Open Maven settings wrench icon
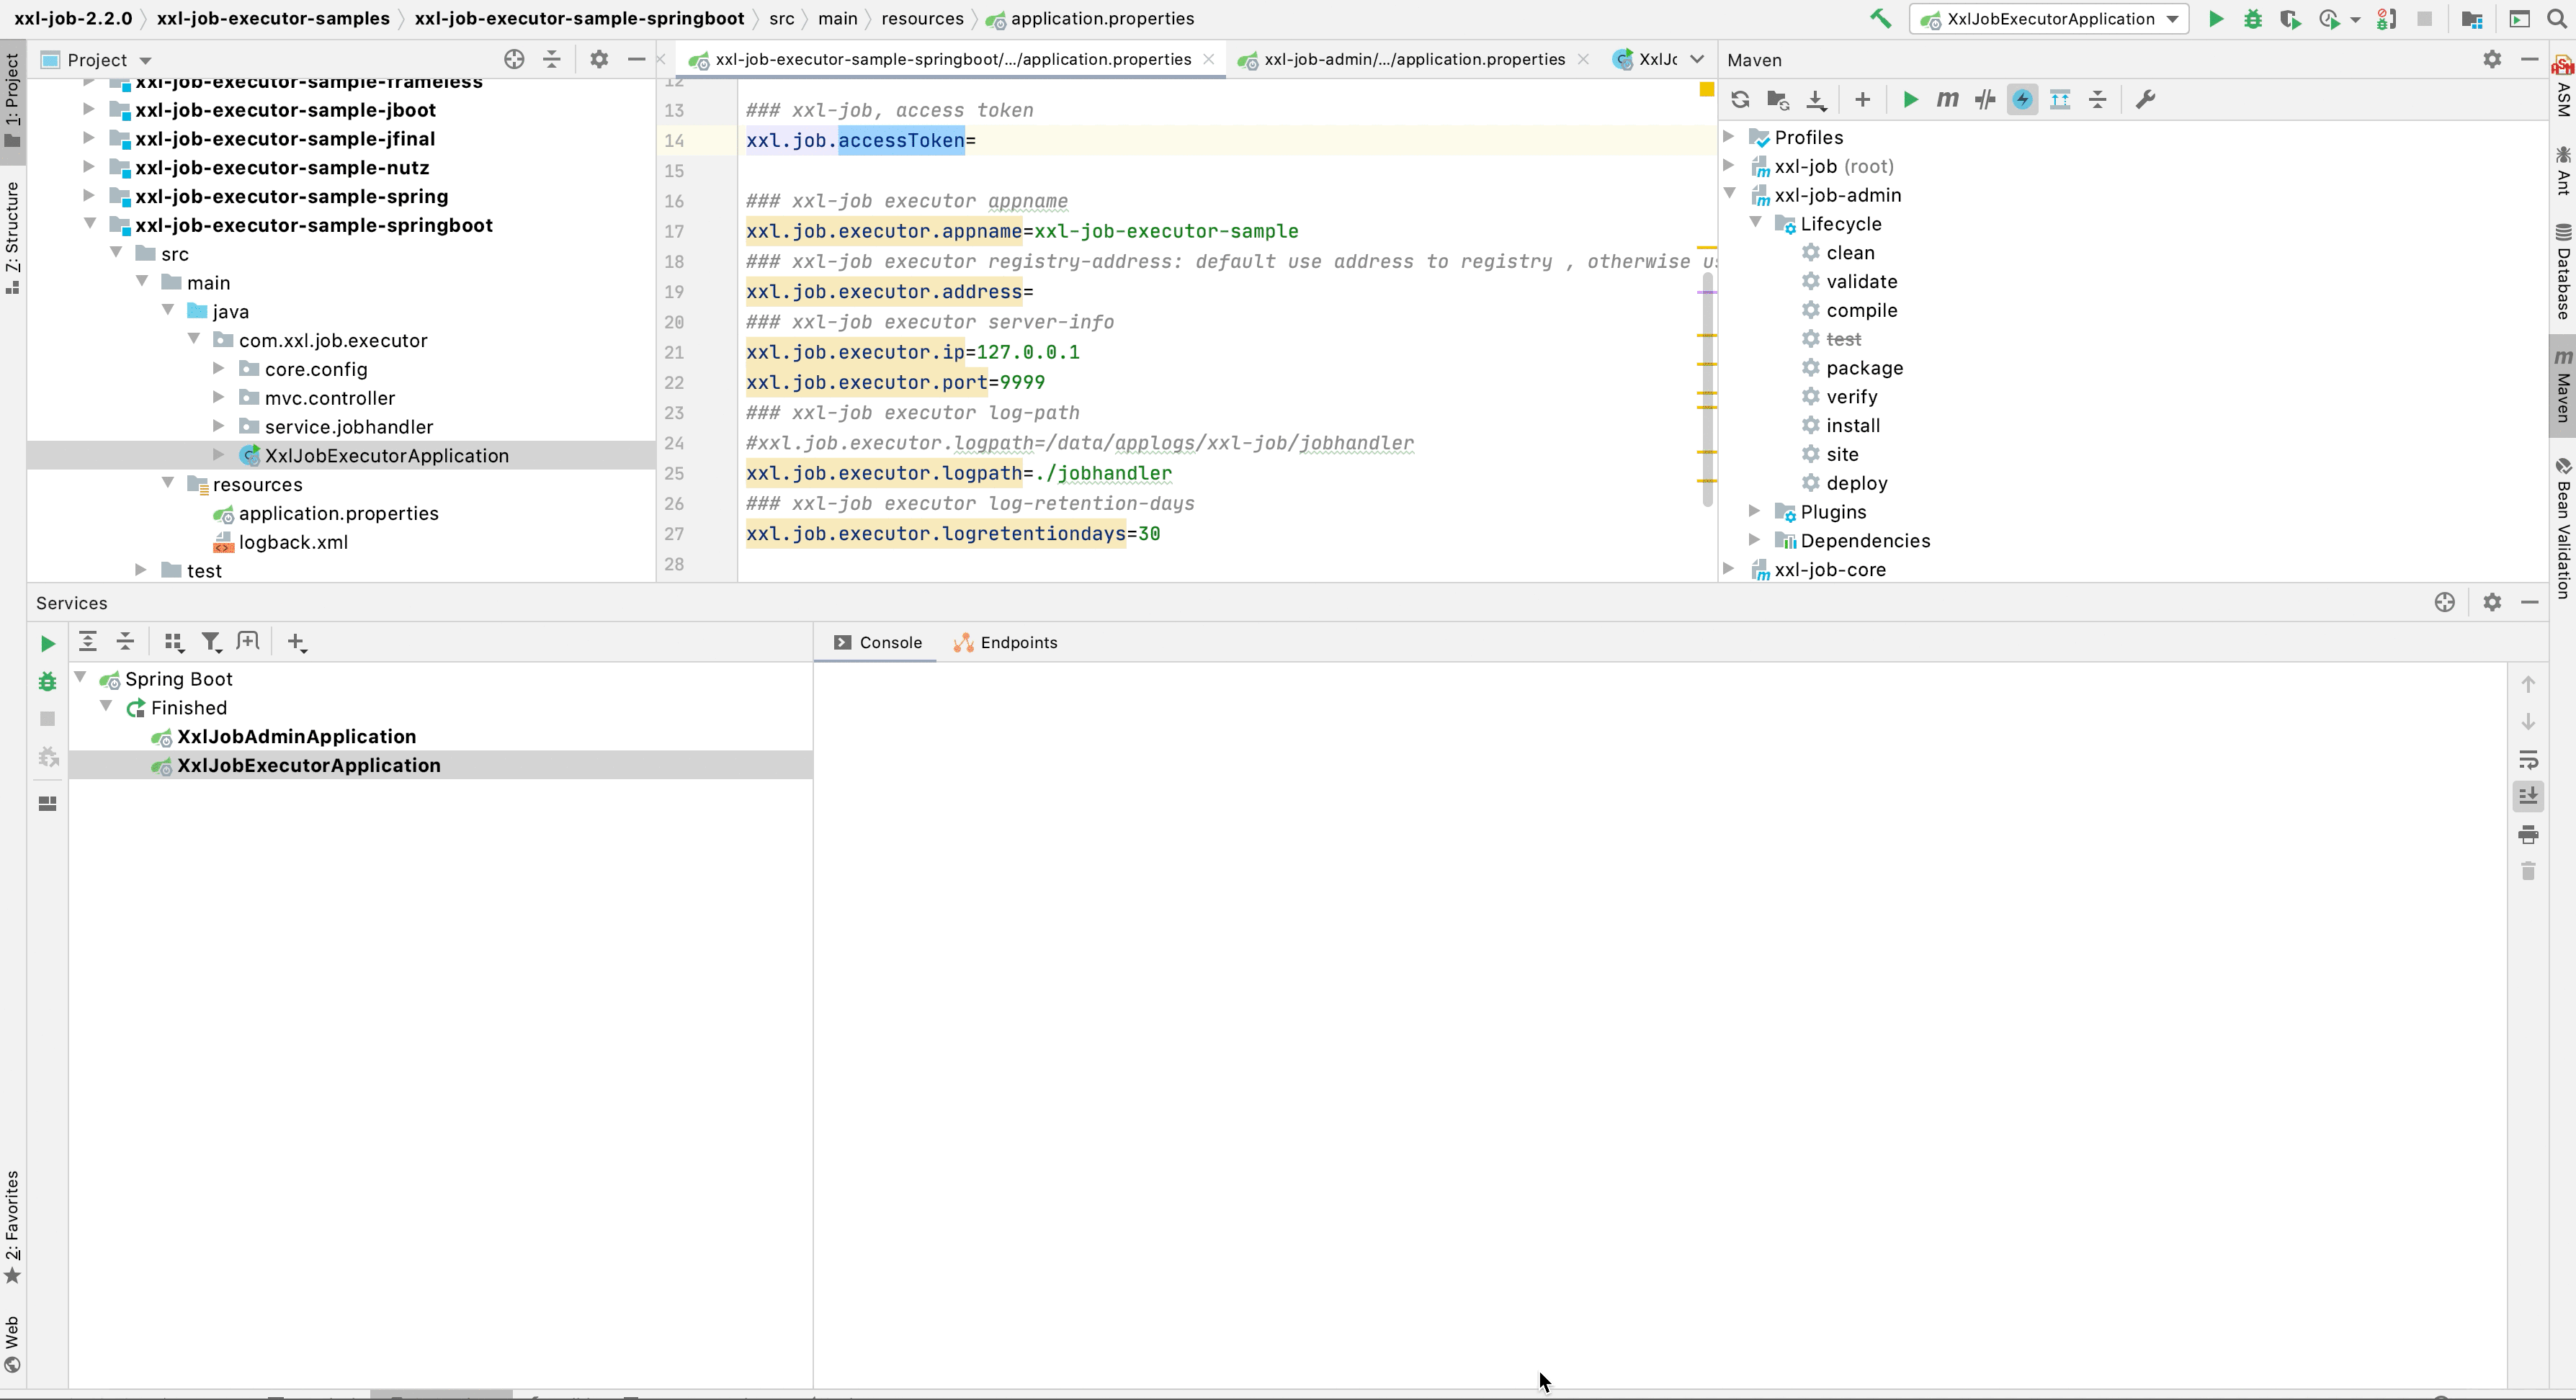The width and height of the screenshot is (2576, 1400). (2145, 99)
